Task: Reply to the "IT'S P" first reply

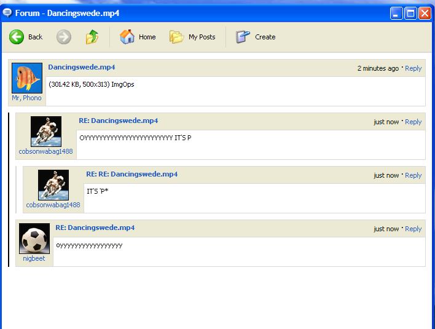Action: (x=413, y=122)
